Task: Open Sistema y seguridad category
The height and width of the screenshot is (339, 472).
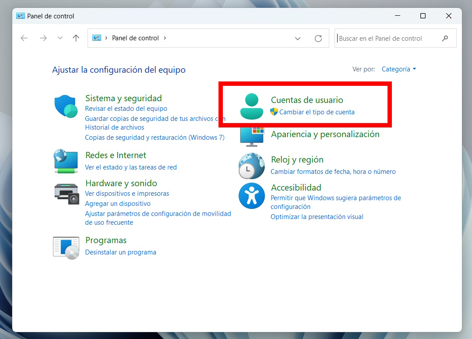Action: pos(123,98)
